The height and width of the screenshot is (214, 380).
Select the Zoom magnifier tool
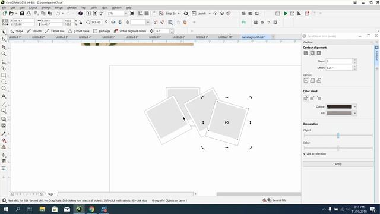click(x=4, y=54)
